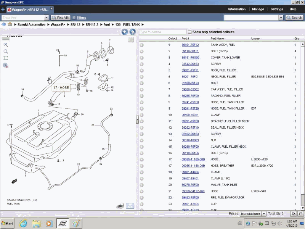This screenshot has height=229, width=305.
Task: Navigate back with blue arrow in breadcrumb
Action: [x=3, y=24]
